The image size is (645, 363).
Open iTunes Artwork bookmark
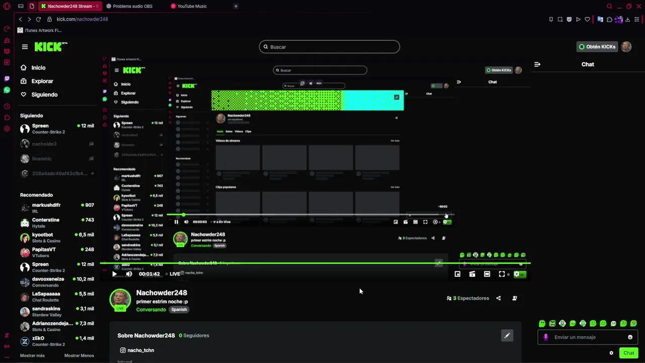pyautogui.click(x=39, y=30)
